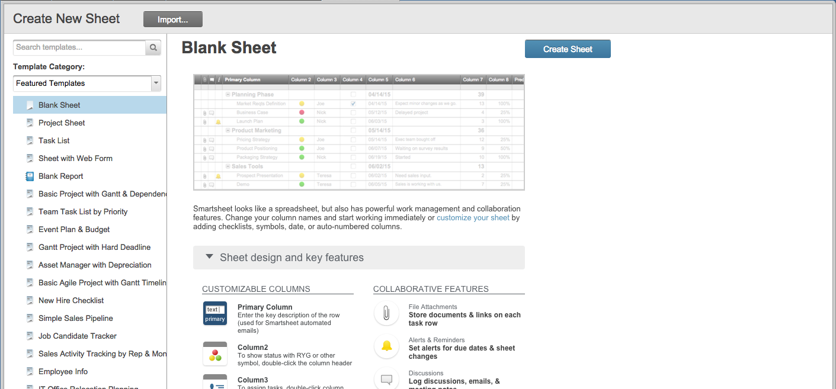Select New Hire Checklist template
836x389 pixels.
(x=90, y=301)
